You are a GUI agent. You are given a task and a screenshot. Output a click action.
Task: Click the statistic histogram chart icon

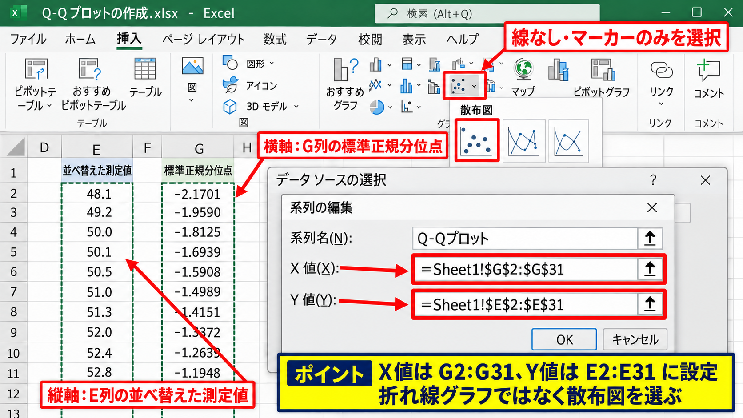click(x=406, y=85)
